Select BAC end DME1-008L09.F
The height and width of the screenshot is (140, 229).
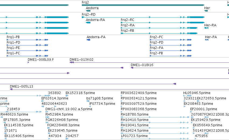(x=41, y=60)
